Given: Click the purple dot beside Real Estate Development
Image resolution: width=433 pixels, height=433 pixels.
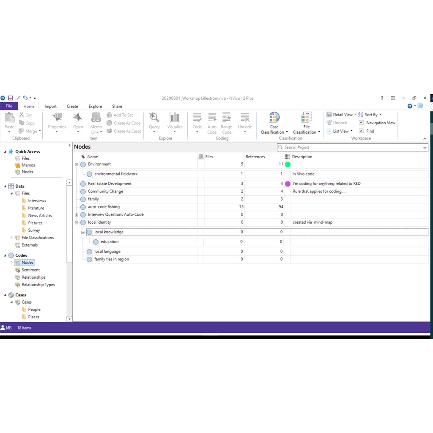Looking at the screenshot, I should 288,184.
